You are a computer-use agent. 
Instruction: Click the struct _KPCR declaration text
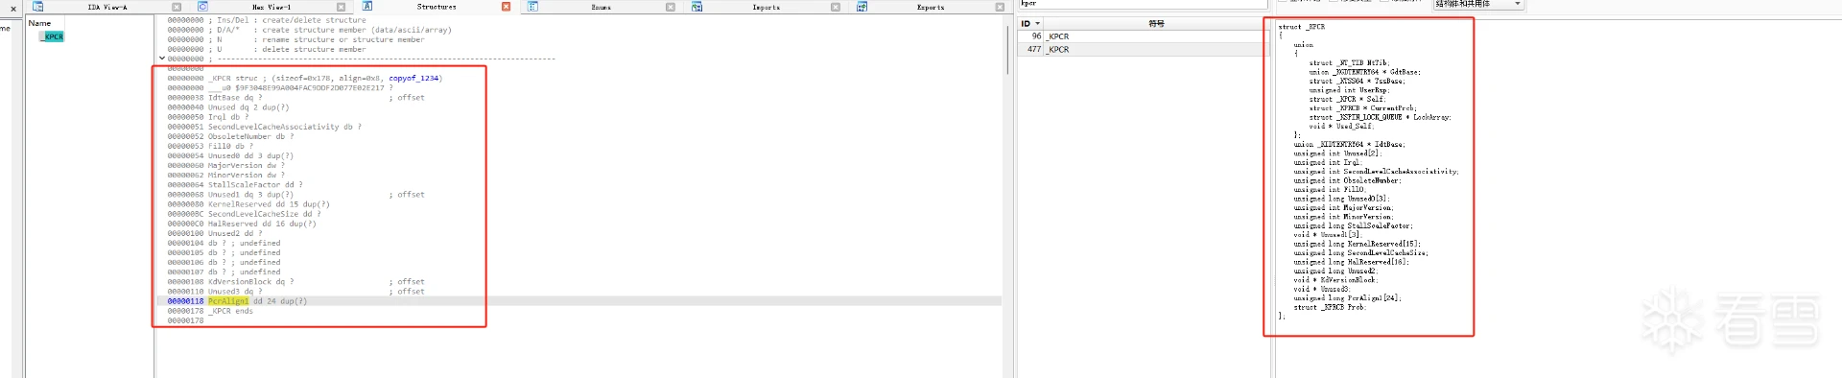[1302, 27]
